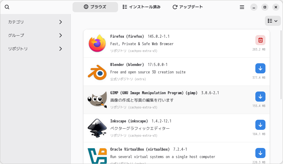
Task: Click the 155.4 MB size for GIMP
Action: 259,106
